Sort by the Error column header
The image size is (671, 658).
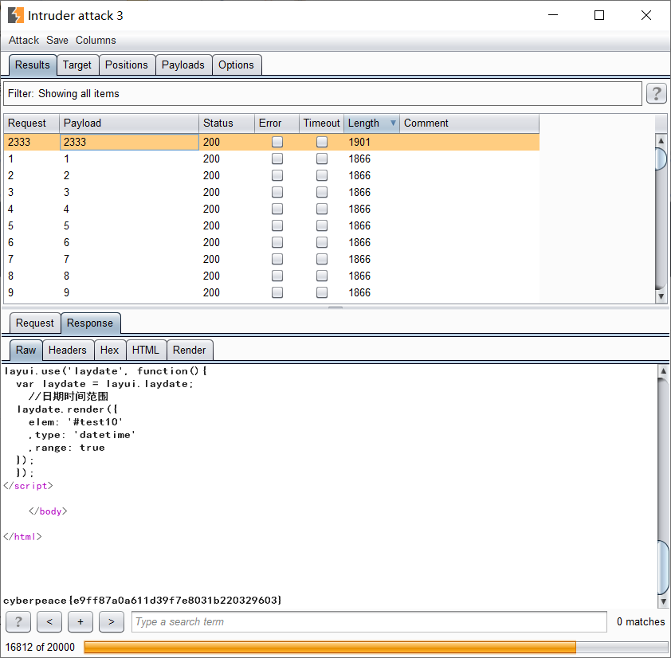coord(277,123)
